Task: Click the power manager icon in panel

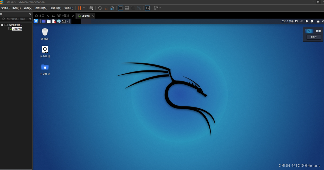Action: (312, 21)
